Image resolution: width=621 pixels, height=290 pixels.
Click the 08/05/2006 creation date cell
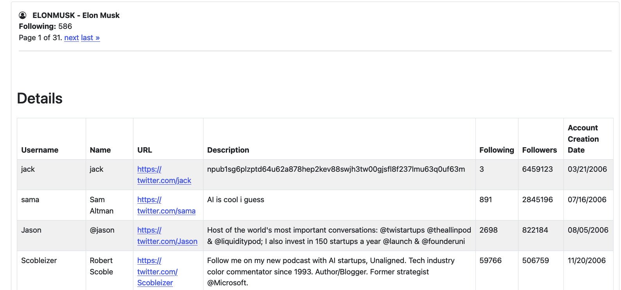588,230
